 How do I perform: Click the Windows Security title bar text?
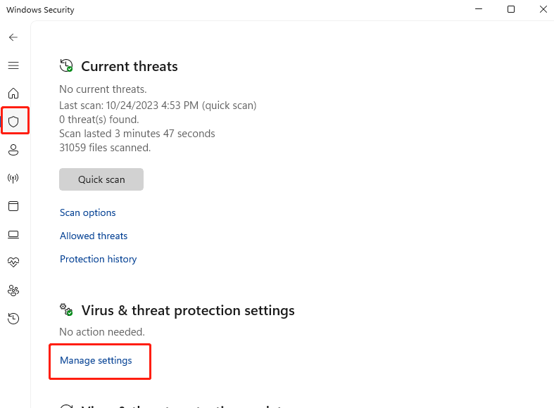click(x=40, y=11)
